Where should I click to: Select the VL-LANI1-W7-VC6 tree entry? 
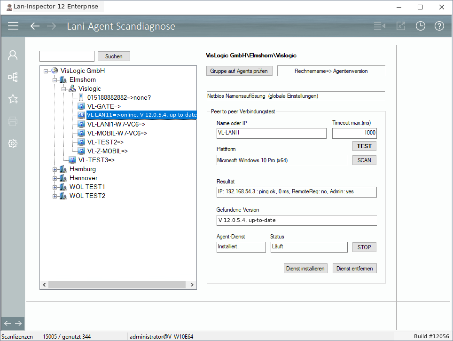click(116, 124)
